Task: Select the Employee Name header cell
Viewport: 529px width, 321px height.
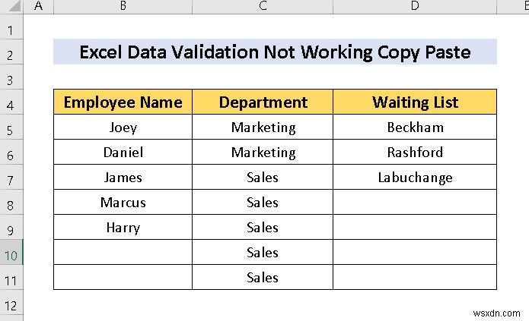Action: pos(123,102)
